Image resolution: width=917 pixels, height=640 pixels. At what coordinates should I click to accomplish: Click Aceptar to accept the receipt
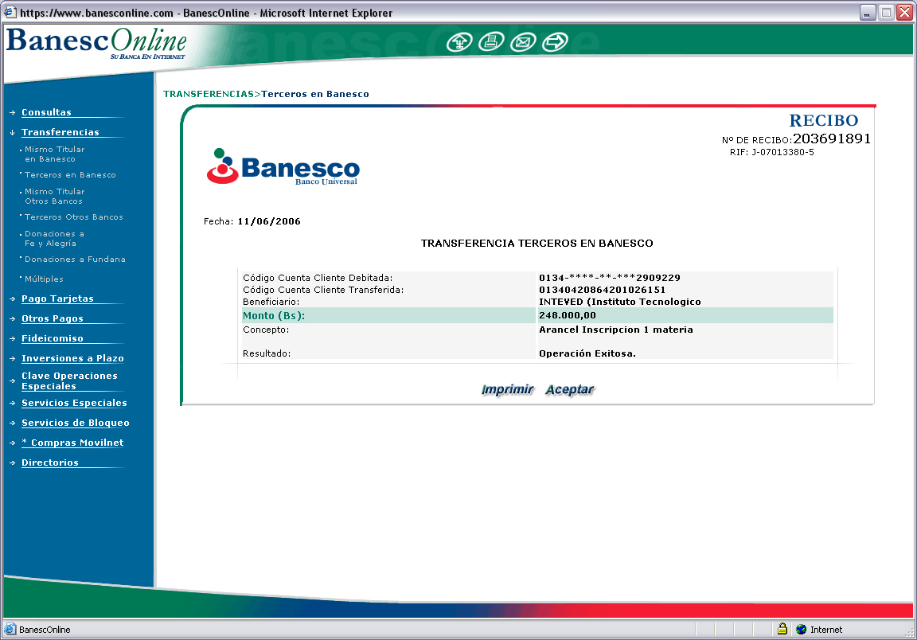(570, 389)
